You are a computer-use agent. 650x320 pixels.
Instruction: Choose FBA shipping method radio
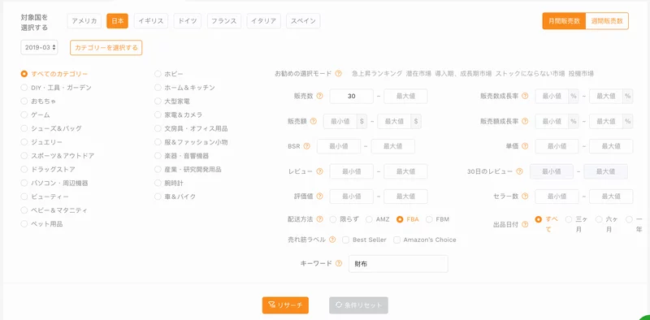click(x=400, y=219)
